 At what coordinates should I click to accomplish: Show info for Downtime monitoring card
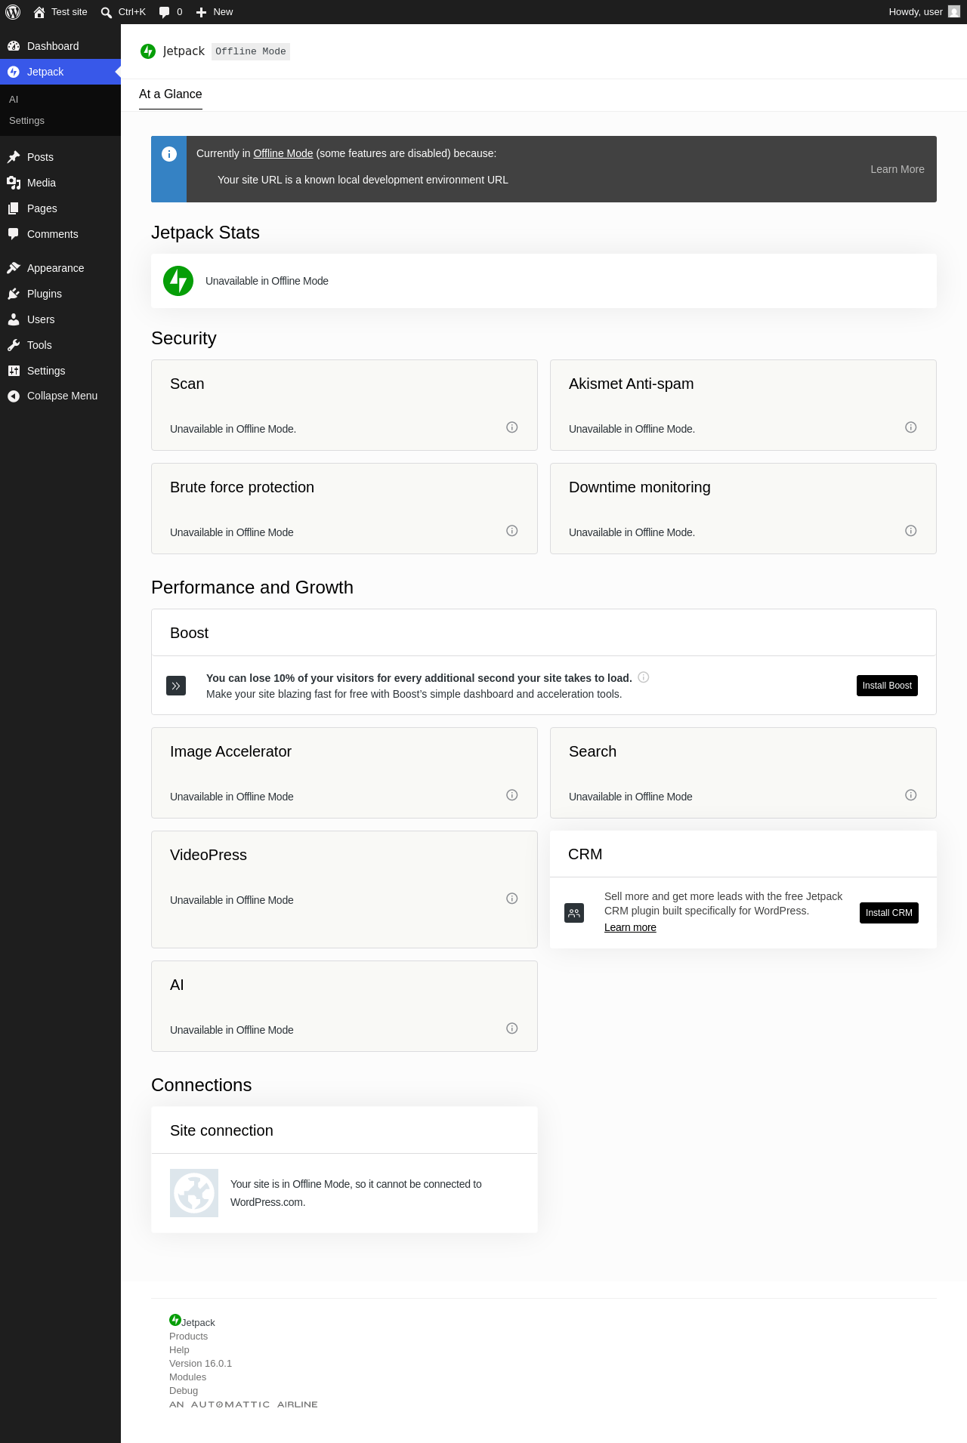coord(911,531)
